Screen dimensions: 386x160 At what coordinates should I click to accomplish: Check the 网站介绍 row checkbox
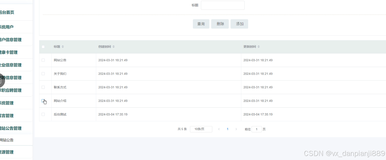click(43, 101)
